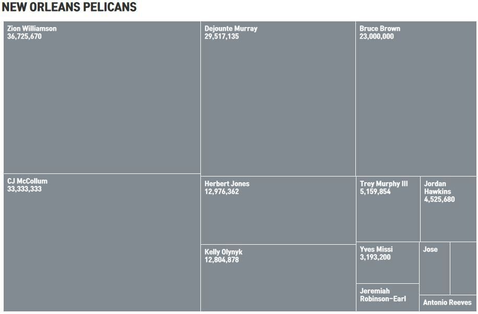Select the Jordan Hawkins block
The image size is (478, 314).
(x=448, y=209)
